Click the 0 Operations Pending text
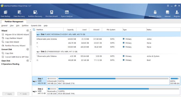 [10, 64]
